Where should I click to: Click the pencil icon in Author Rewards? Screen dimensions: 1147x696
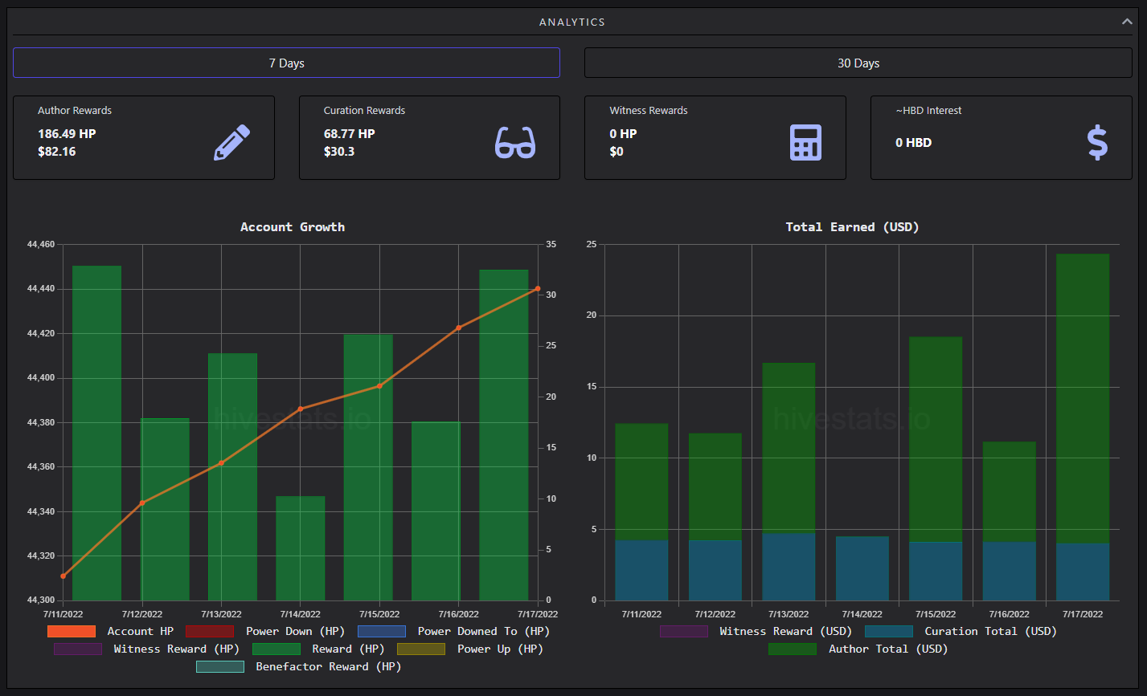(231, 143)
